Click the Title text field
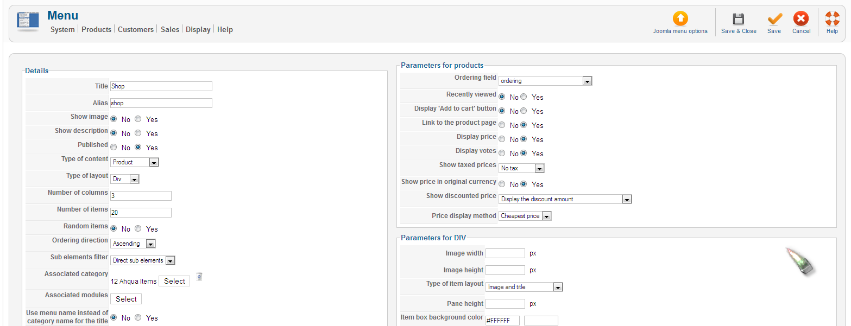The width and height of the screenshot is (851, 326). tap(161, 86)
